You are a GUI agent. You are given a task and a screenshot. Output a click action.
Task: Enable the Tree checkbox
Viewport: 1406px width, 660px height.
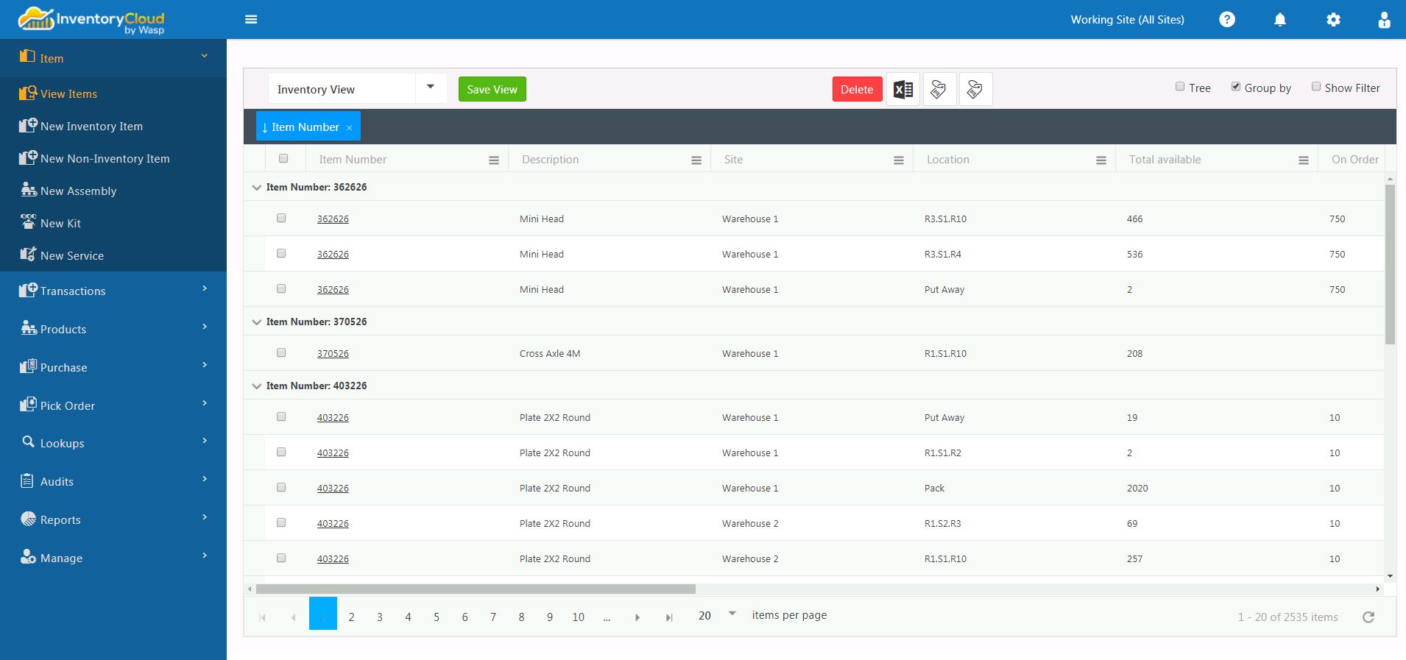(x=1180, y=87)
